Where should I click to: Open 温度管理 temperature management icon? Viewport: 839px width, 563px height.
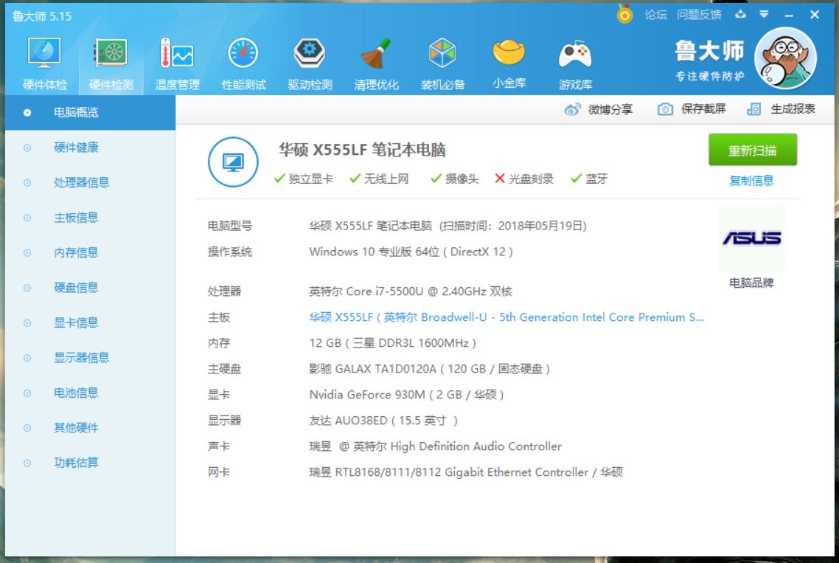coord(177,54)
